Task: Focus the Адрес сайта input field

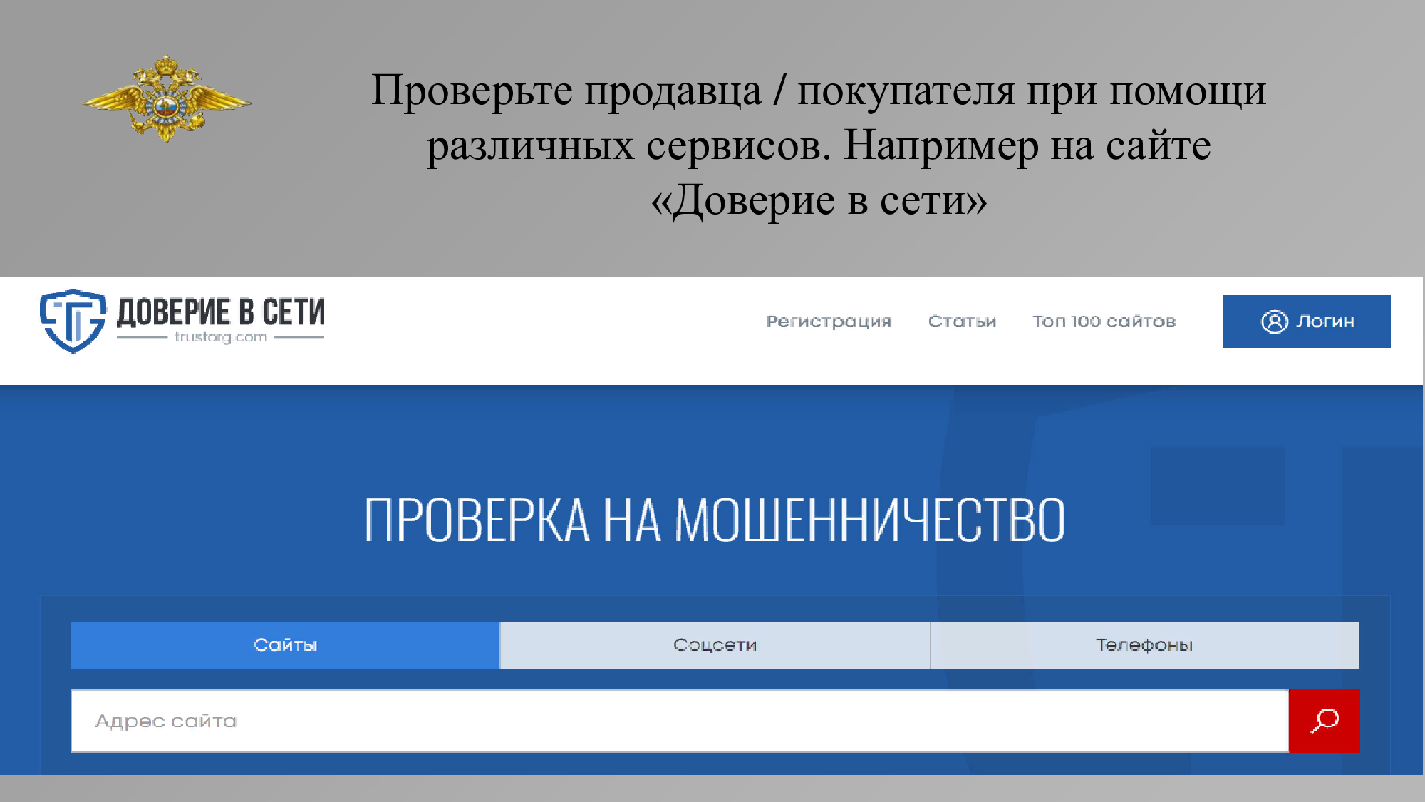Action: (680, 721)
